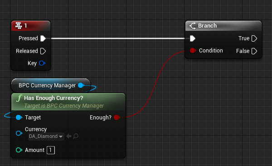Click the Amount value input field

coord(51,150)
